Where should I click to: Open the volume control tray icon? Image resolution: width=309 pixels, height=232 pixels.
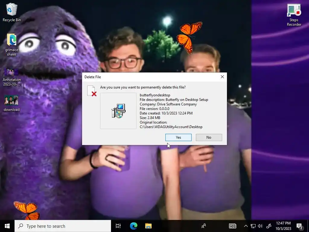[260, 226]
